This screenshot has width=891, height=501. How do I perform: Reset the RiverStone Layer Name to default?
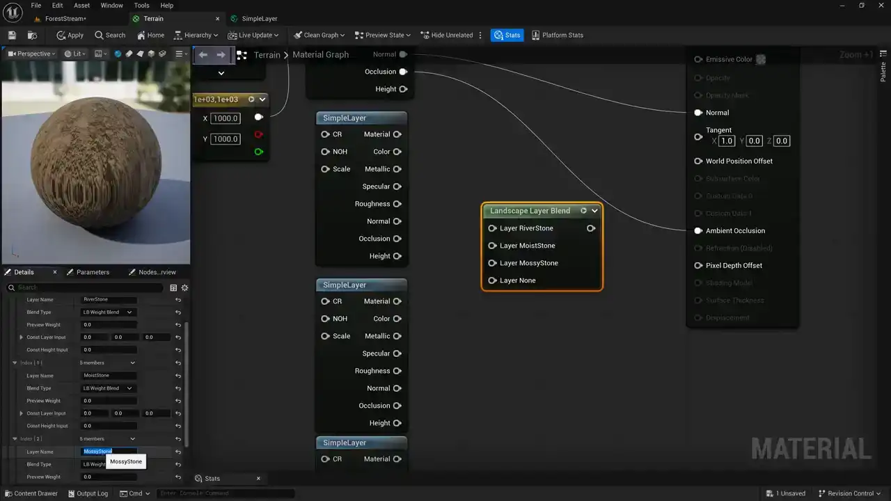(x=178, y=300)
